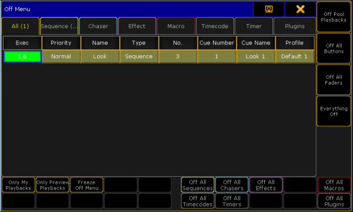This screenshot has width=353, height=212.
Task: Switch to the Chaser tab
Action: [x=98, y=26]
